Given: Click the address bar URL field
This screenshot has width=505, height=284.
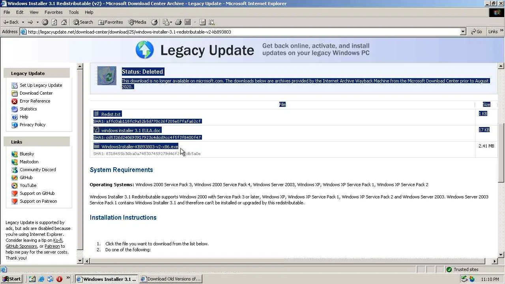Looking at the screenshot, I should [243, 32].
